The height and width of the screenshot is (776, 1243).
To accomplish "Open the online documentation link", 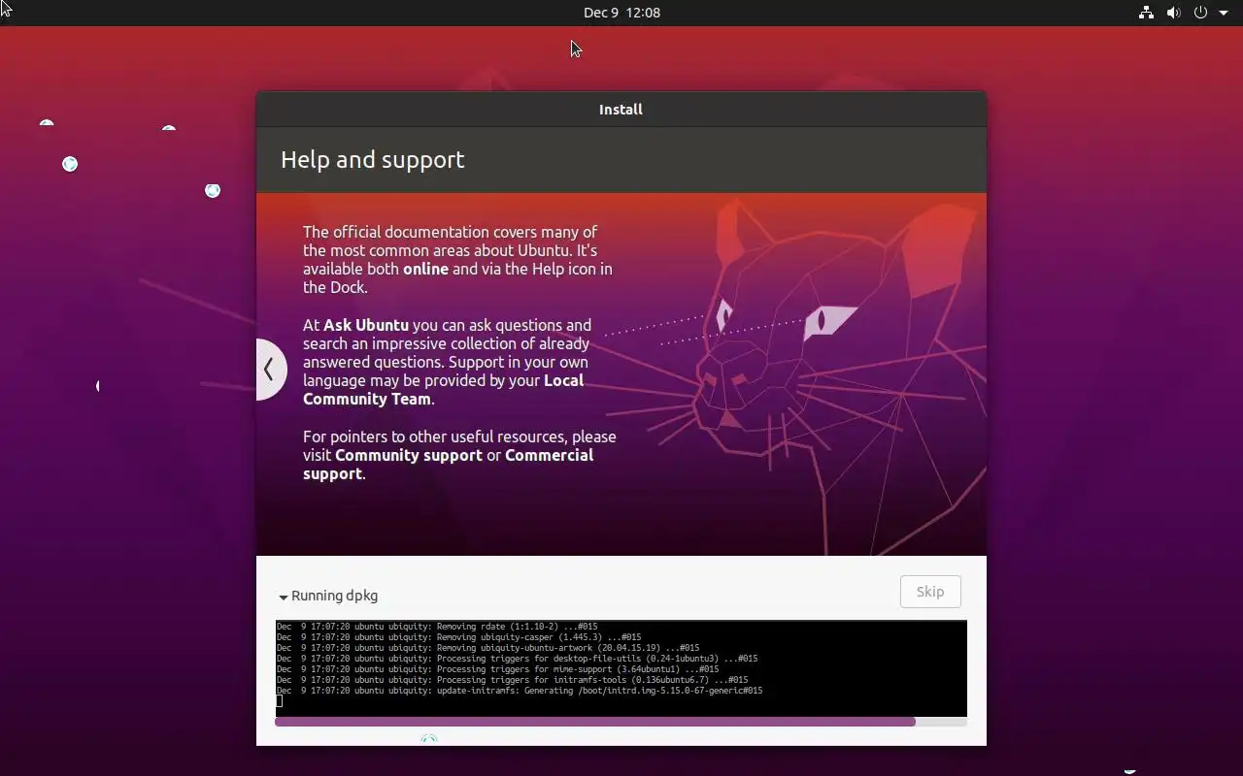I will point(425,269).
